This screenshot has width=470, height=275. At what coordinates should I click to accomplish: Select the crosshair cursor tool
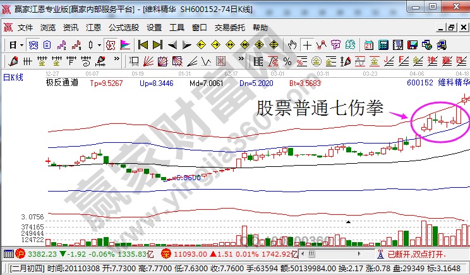[307, 45]
